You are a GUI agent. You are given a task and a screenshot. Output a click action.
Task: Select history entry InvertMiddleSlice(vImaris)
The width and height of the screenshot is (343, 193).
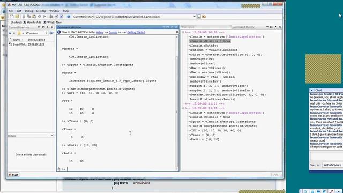[212, 99]
